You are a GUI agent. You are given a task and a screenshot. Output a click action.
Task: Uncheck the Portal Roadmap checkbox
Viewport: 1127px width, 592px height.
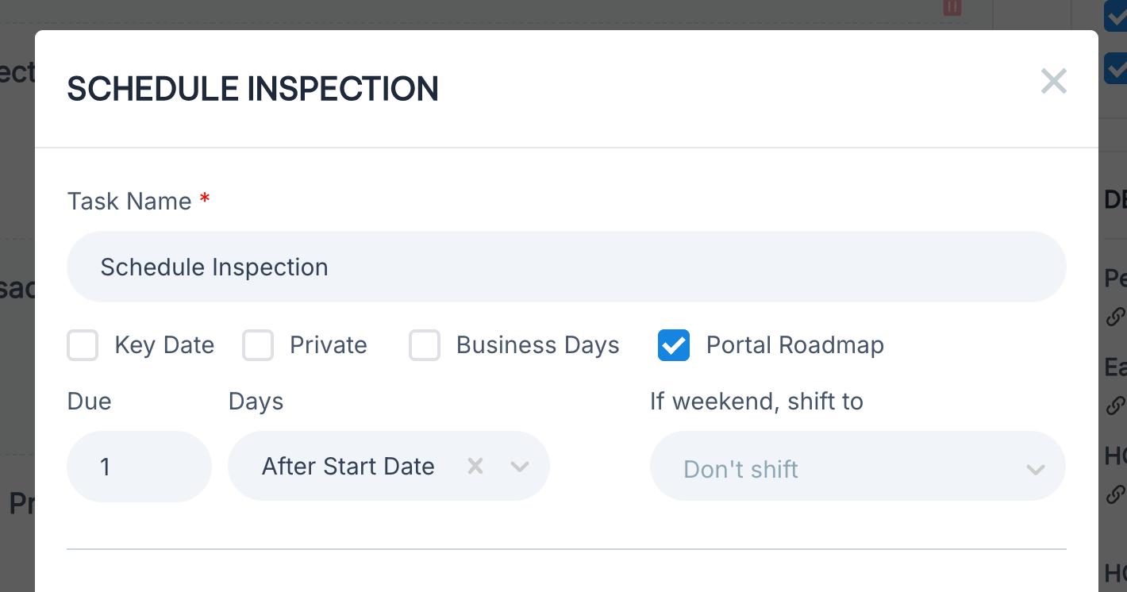point(674,346)
